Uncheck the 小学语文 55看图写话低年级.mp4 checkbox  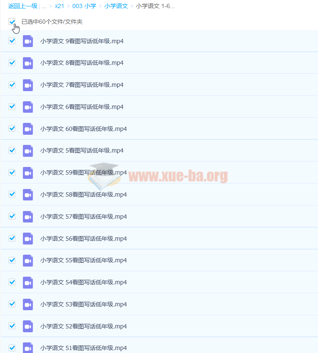(12, 260)
